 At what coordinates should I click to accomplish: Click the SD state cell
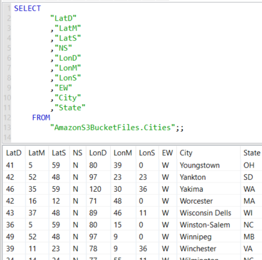tap(248, 177)
